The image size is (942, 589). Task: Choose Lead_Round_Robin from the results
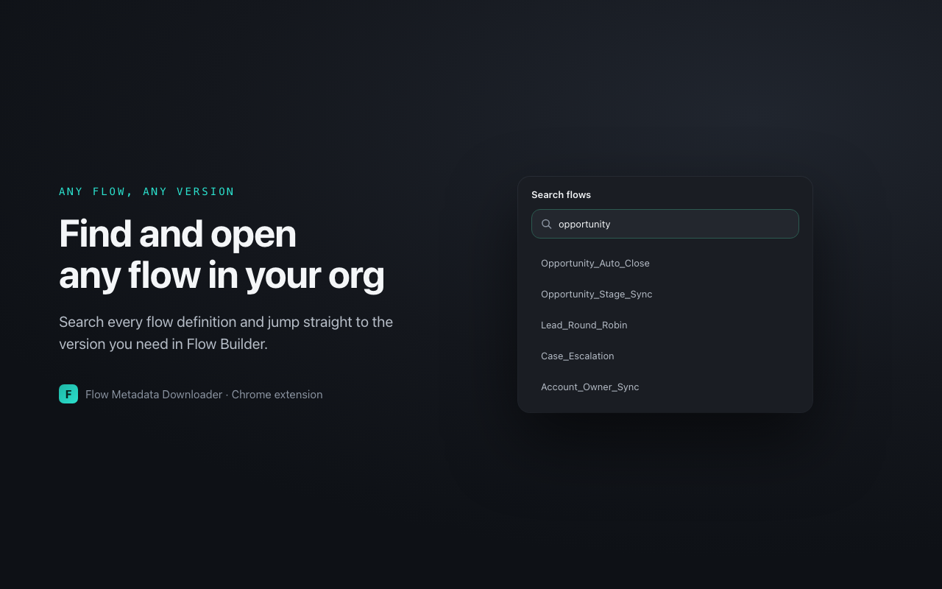tap(665, 325)
